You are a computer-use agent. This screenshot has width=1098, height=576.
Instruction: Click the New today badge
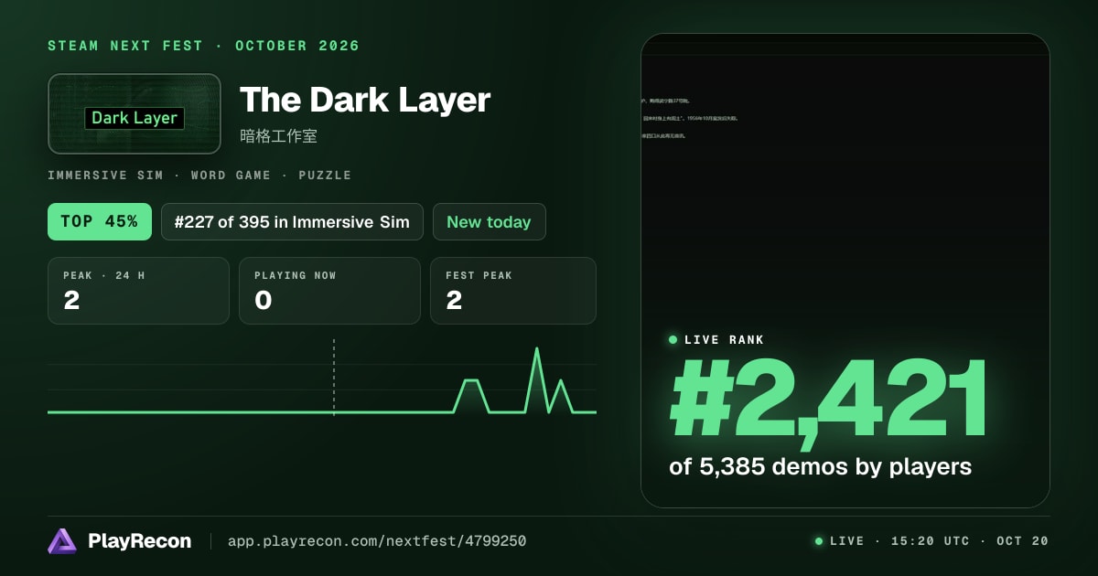(x=489, y=221)
